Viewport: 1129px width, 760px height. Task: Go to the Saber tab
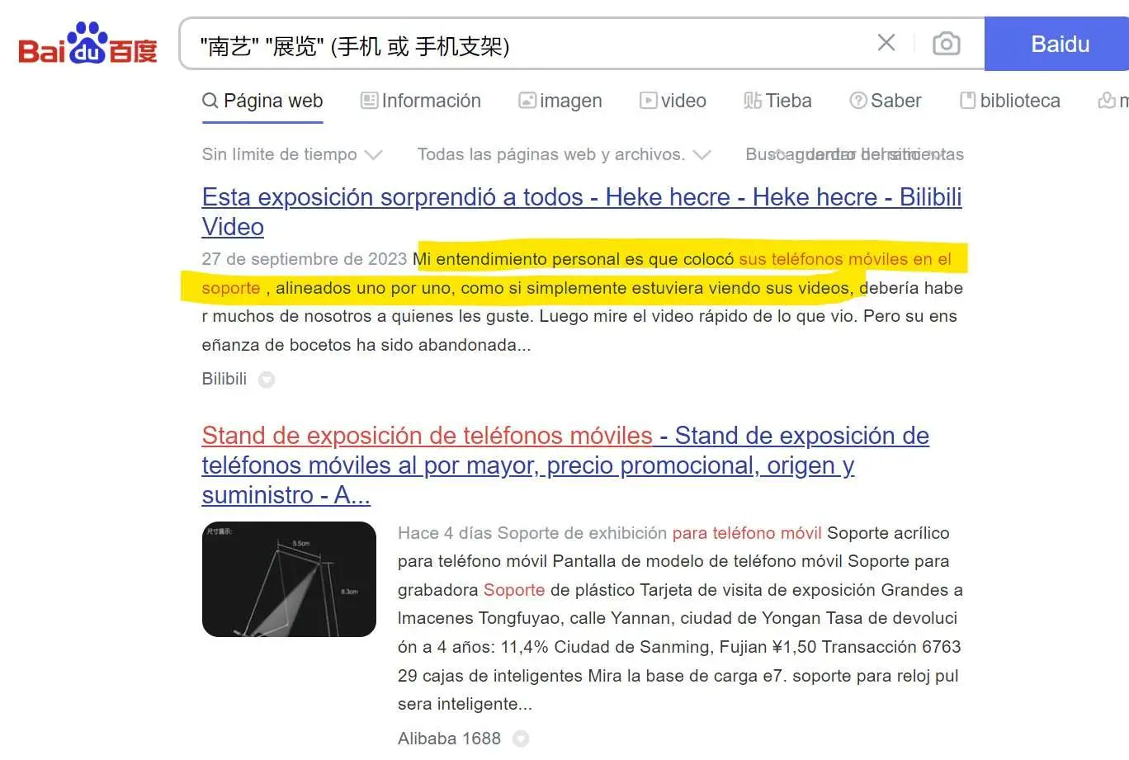pos(885,101)
